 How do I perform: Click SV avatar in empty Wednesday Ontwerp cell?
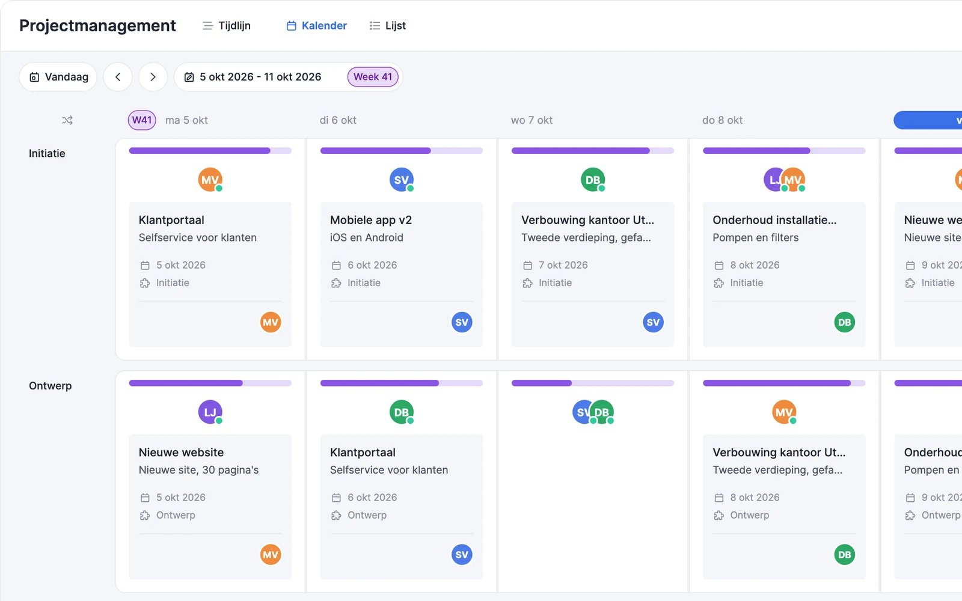(581, 412)
